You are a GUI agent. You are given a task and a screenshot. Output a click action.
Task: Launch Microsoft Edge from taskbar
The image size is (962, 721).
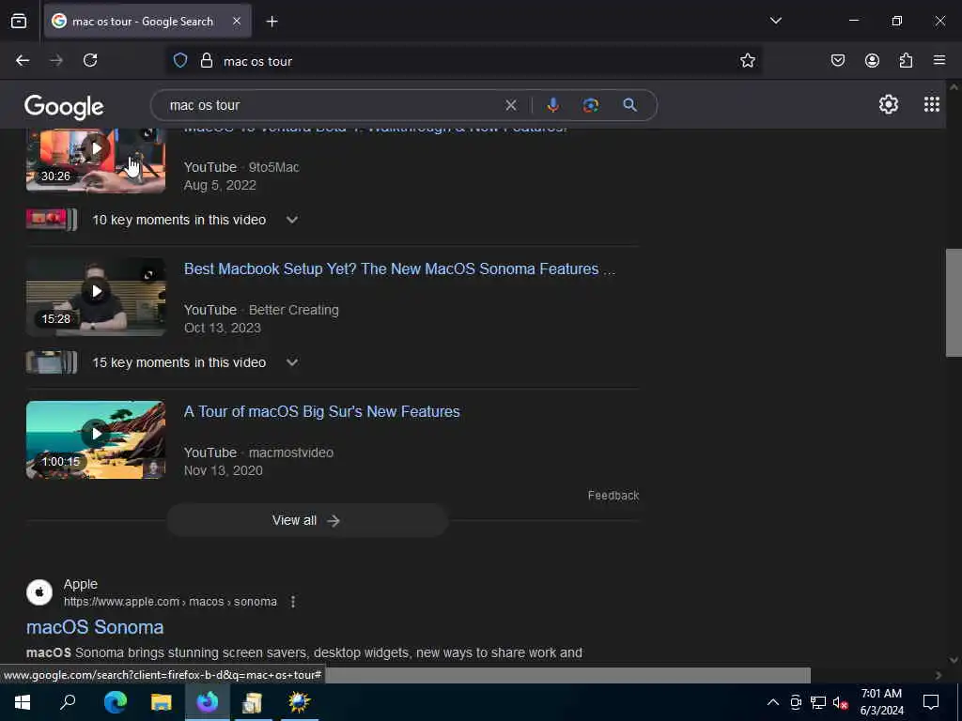(x=115, y=702)
